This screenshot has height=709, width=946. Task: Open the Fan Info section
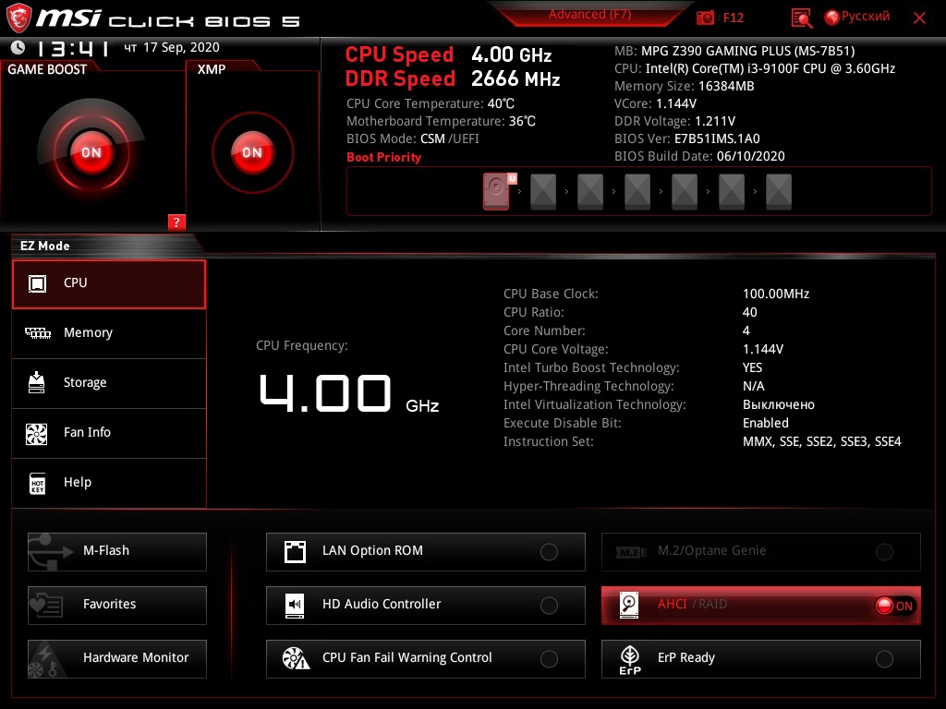point(109,433)
